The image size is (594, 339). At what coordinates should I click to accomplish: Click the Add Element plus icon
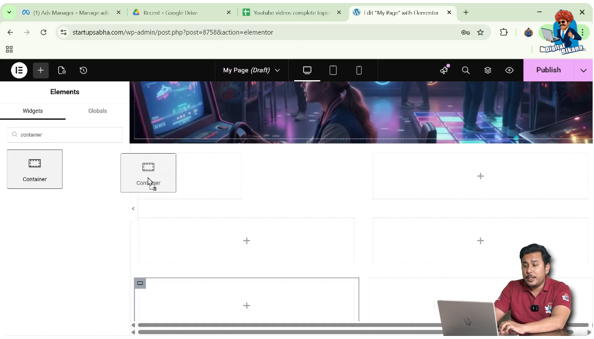point(41,70)
